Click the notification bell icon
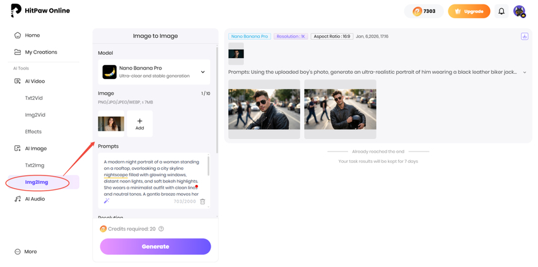The width and height of the screenshot is (538, 267). [501, 11]
